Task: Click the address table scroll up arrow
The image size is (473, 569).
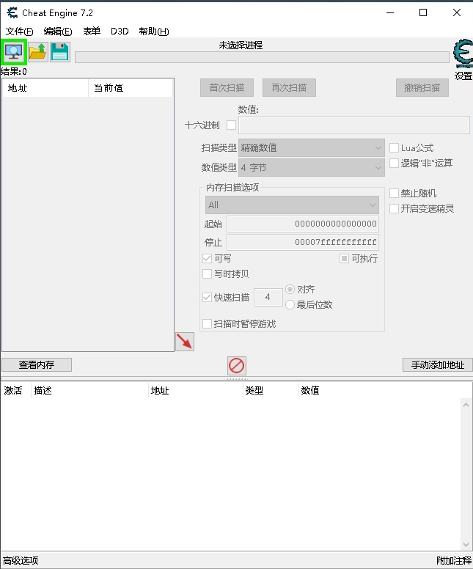Action: tap(466, 405)
